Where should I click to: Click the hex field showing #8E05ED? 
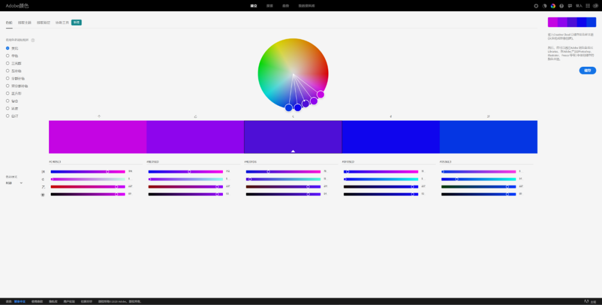pyautogui.click(x=193, y=162)
